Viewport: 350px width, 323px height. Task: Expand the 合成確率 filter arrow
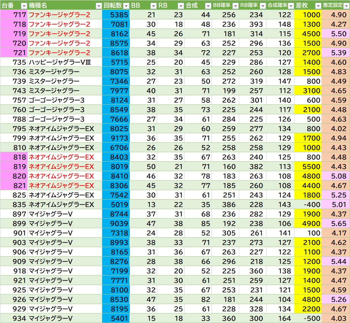coord(290,6)
